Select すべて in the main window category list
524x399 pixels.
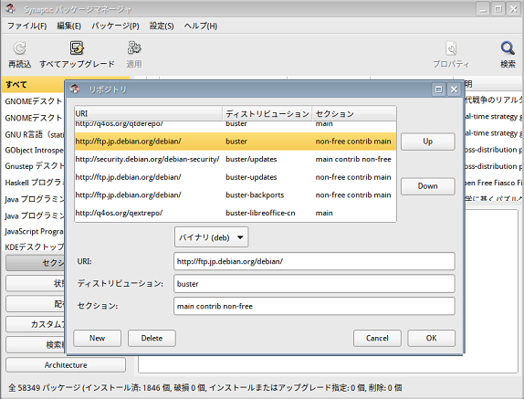(x=33, y=85)
